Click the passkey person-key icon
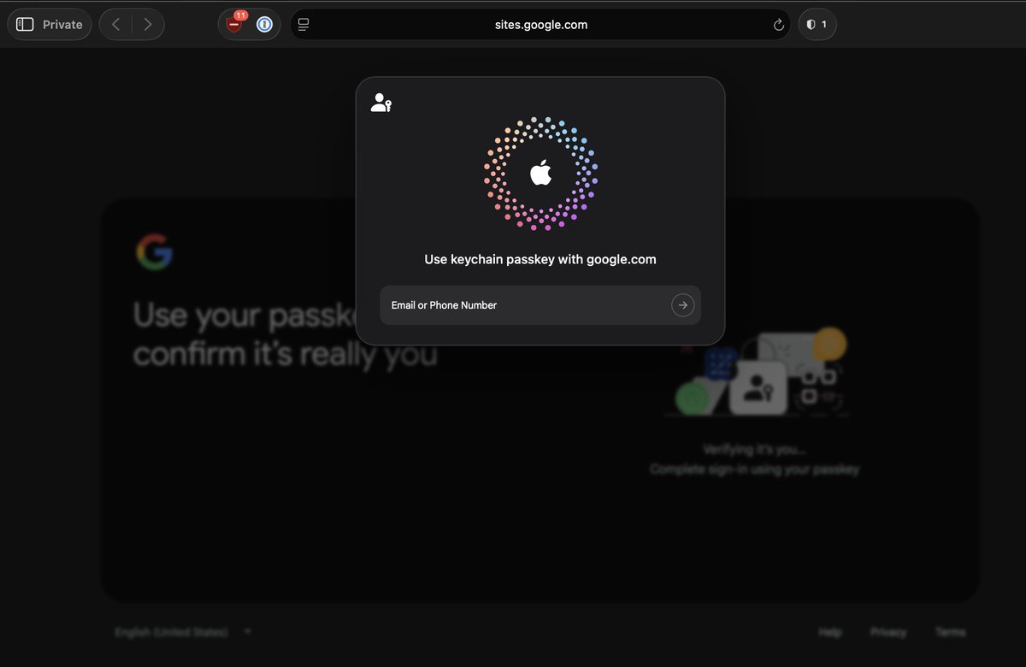The height and width of the screenshot is (667, 1026). (x=381, y=103)
